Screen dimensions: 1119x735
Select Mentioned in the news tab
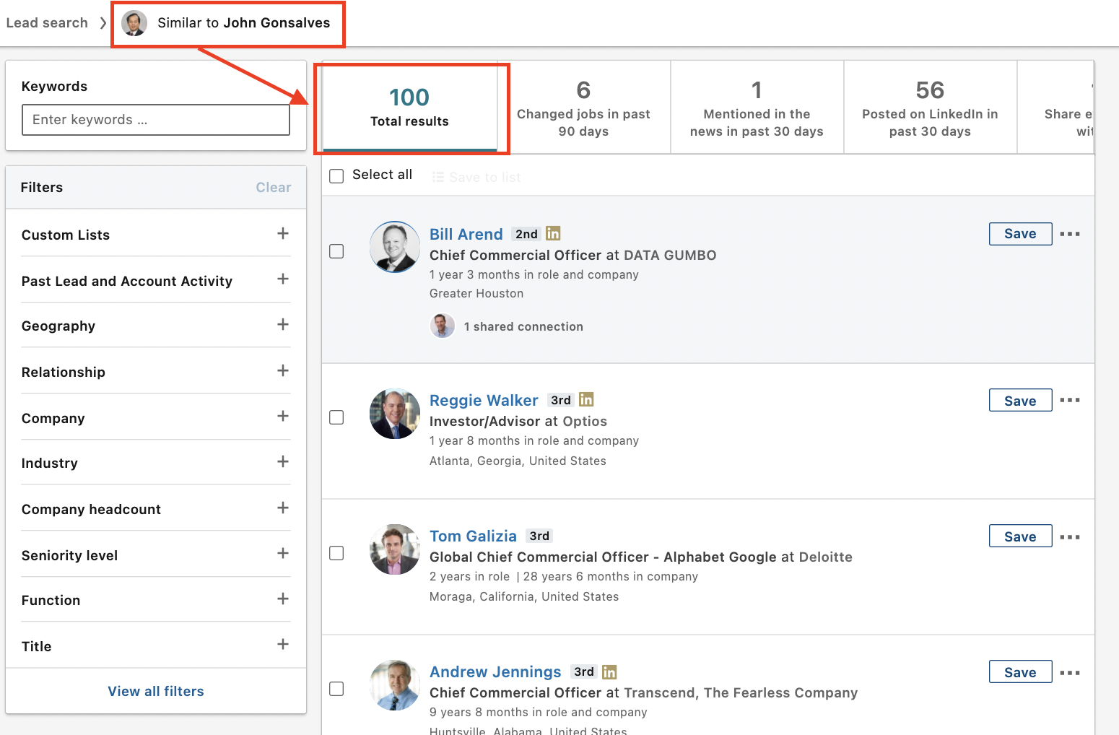point(757,107)
